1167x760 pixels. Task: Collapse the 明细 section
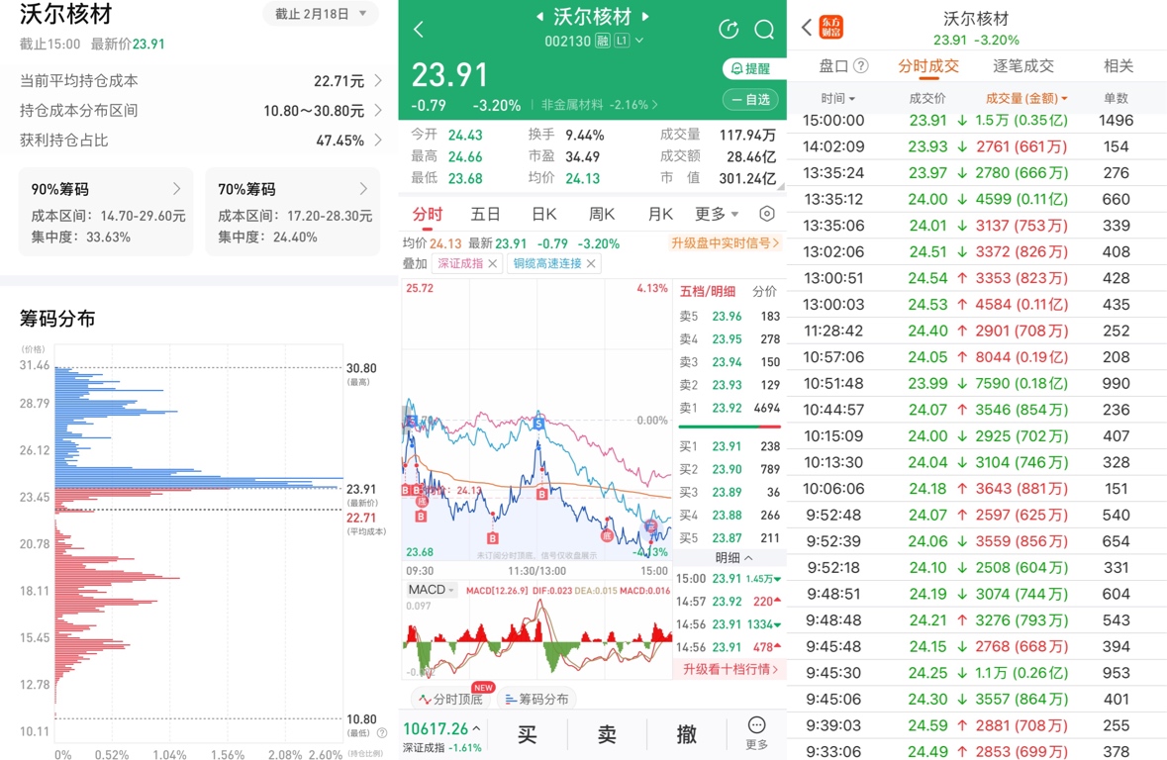click(x=733, y=557)
